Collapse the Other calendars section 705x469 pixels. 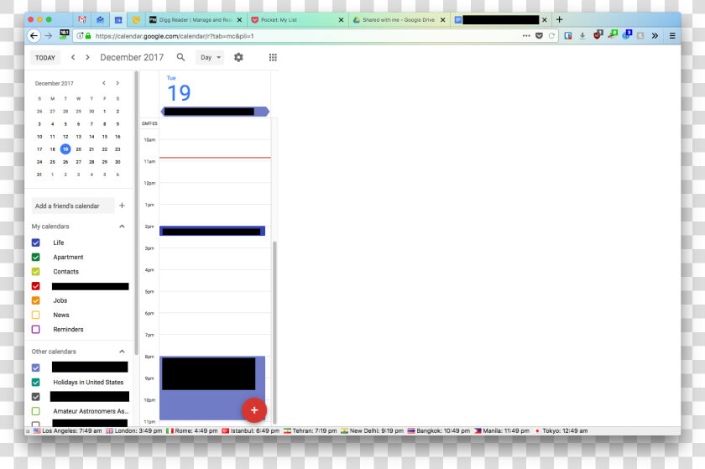coord(122,352)
